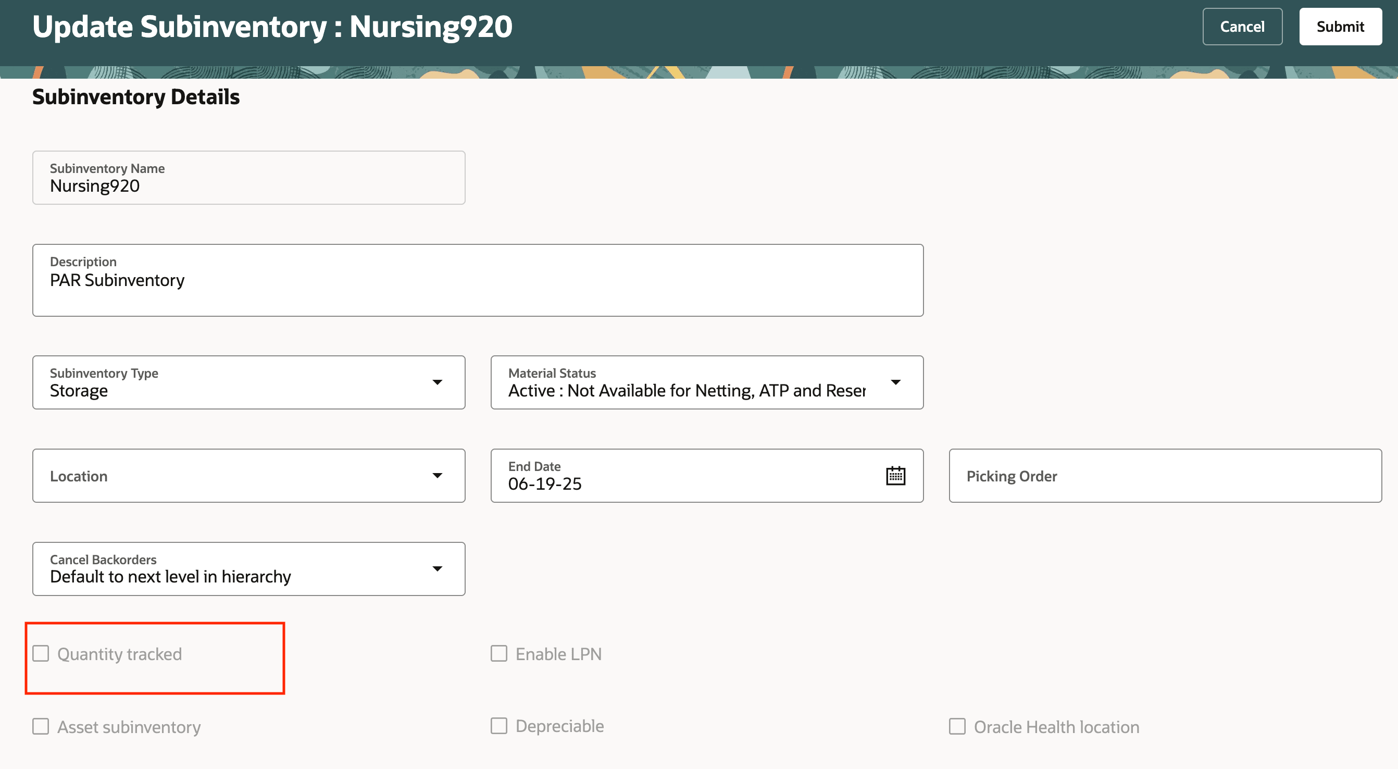Click the PAR Subinventory description text
Image resolution: width=1398 pixels, height=769 pixels.
117,281
